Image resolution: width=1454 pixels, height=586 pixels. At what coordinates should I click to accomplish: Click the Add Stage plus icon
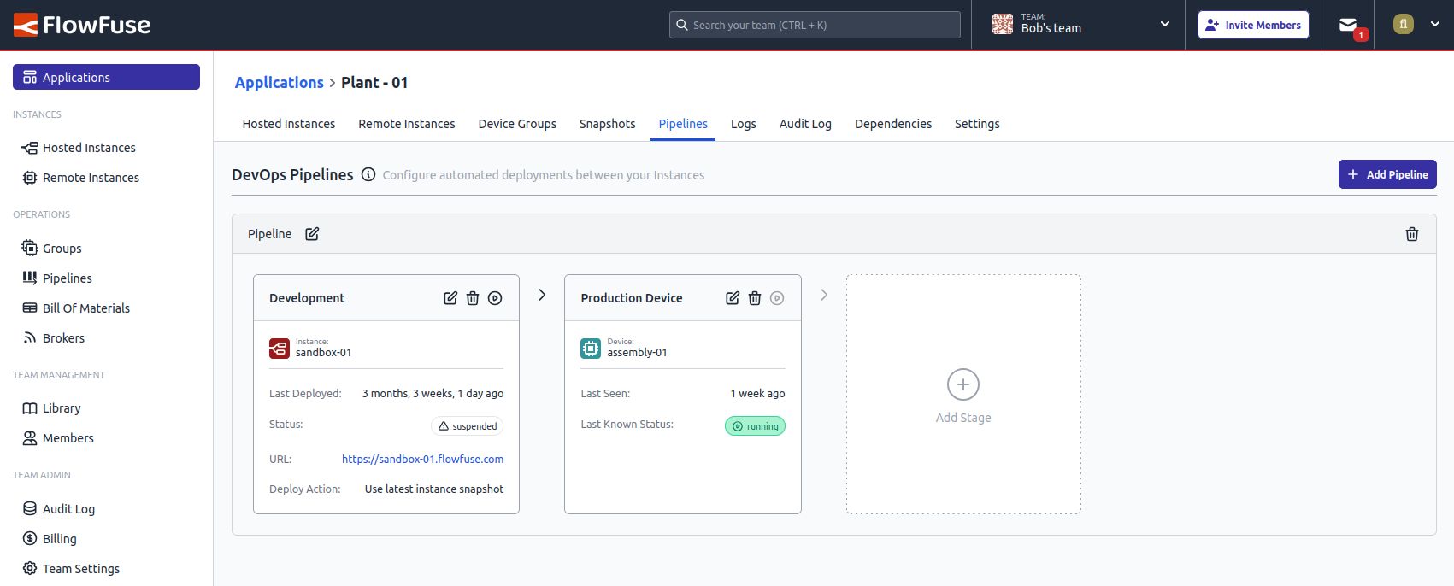[x=963, y=384]
